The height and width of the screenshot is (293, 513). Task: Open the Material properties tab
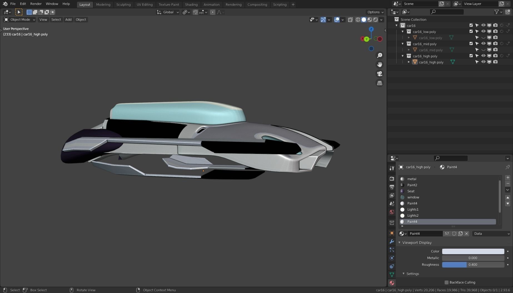coord(392,283)
